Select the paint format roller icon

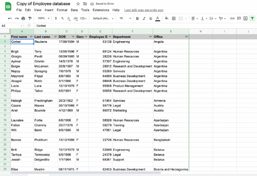(30, 18)
